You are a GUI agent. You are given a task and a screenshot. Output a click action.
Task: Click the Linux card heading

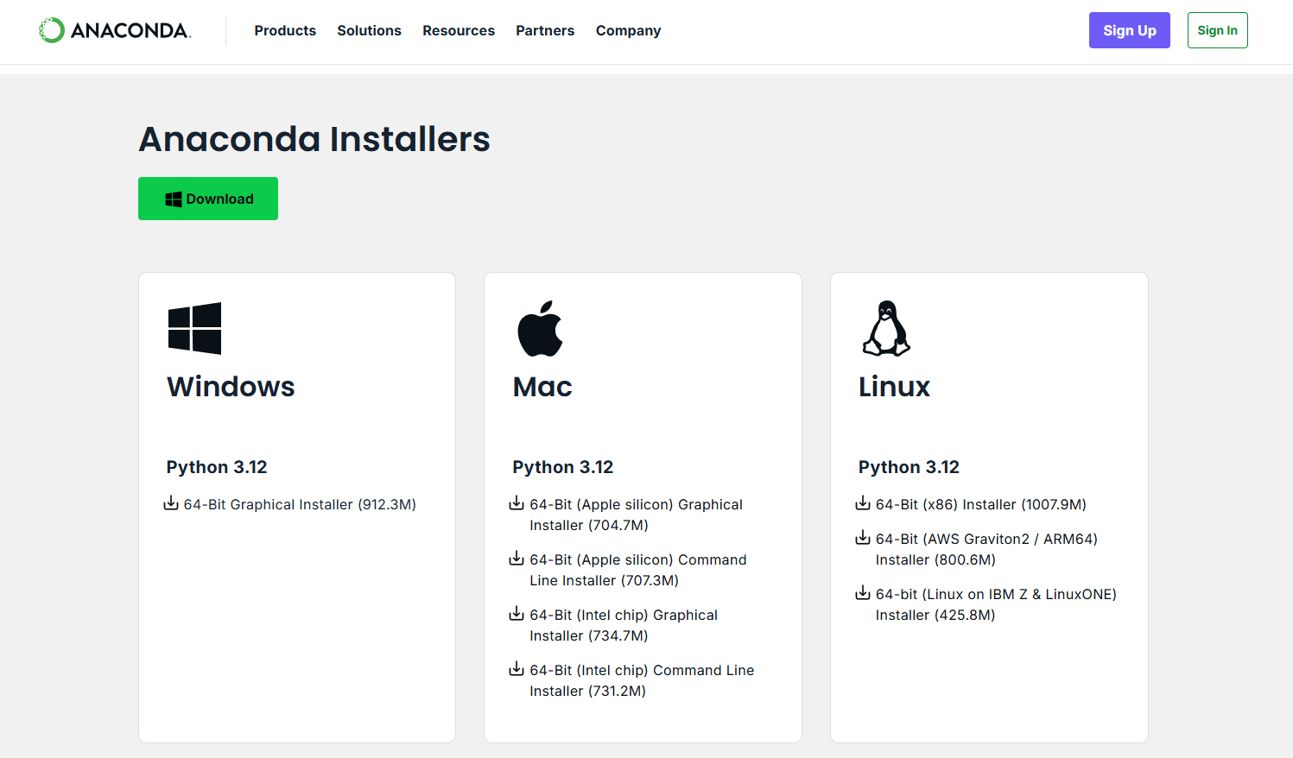pyautogui.click(x=894, y=387)
